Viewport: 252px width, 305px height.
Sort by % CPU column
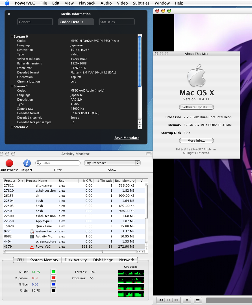(86, 181)
